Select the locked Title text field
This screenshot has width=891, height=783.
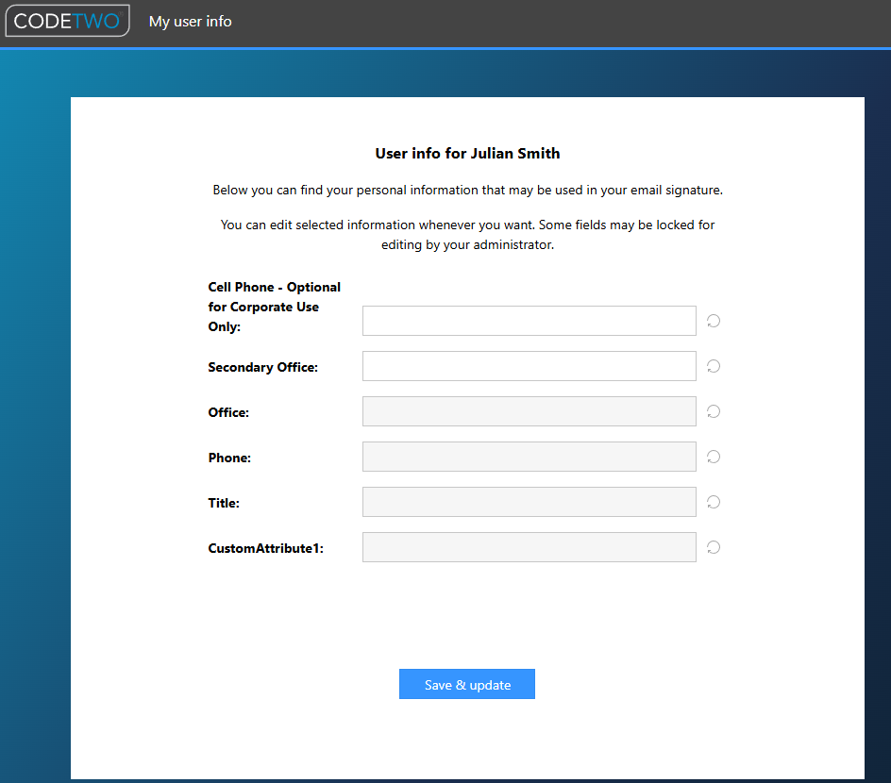[x=529, y=502]
